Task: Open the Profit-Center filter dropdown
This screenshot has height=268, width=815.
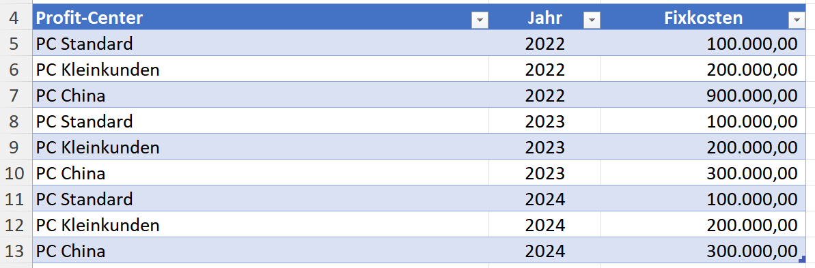Action: 480,20
